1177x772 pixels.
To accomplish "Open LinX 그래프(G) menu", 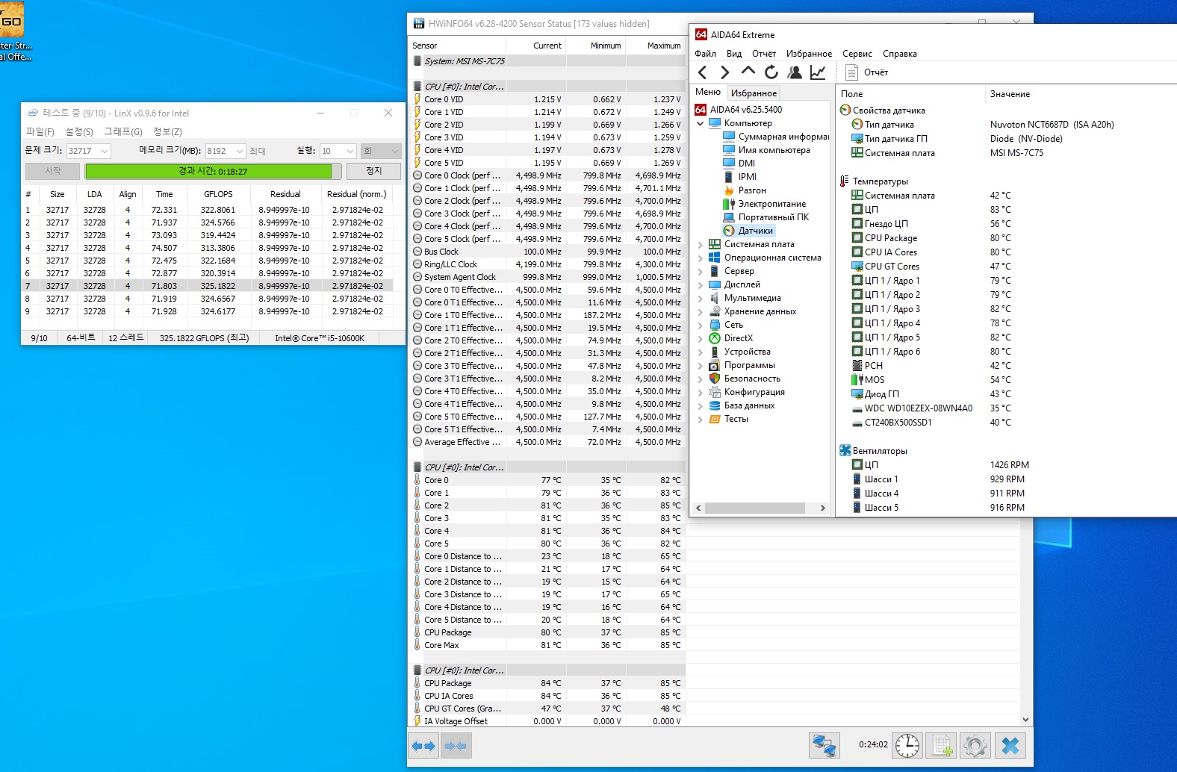I will 122,131.
